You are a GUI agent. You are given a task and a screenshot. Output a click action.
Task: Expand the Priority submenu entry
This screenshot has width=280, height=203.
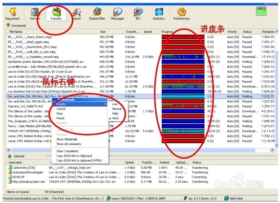[x=80, y=104]
